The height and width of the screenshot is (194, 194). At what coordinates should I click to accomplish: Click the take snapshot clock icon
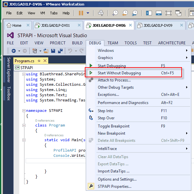[x=115, y=13]
